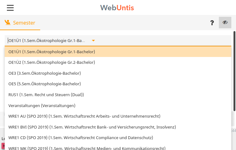Select OE1Ü2 Ökotrophologie Gr.2-Bachelor option
The image size is (236, 150).
(52, 62)
